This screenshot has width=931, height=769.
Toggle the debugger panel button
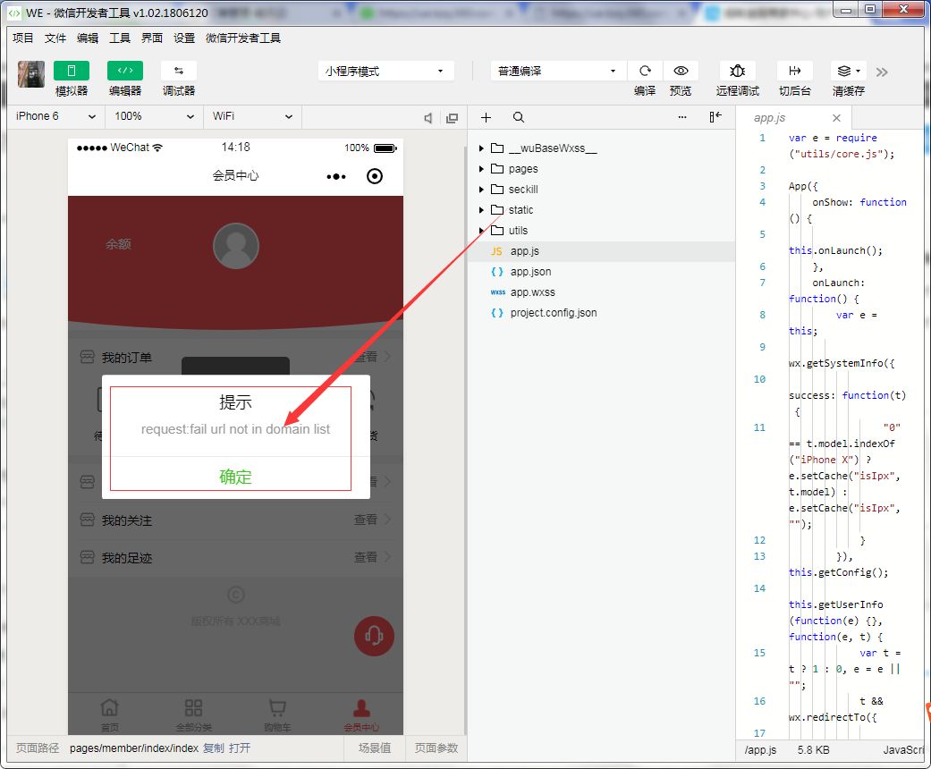tap(178, 71)
